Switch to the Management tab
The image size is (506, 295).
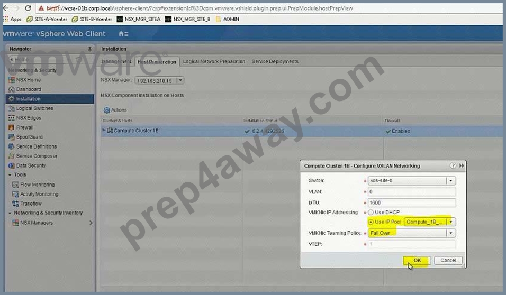click(116, 61)
